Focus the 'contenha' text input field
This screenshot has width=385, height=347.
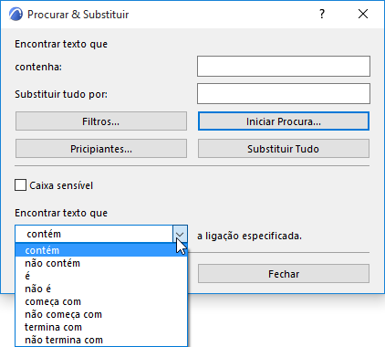pyautogui.click(x=284, y=66)
